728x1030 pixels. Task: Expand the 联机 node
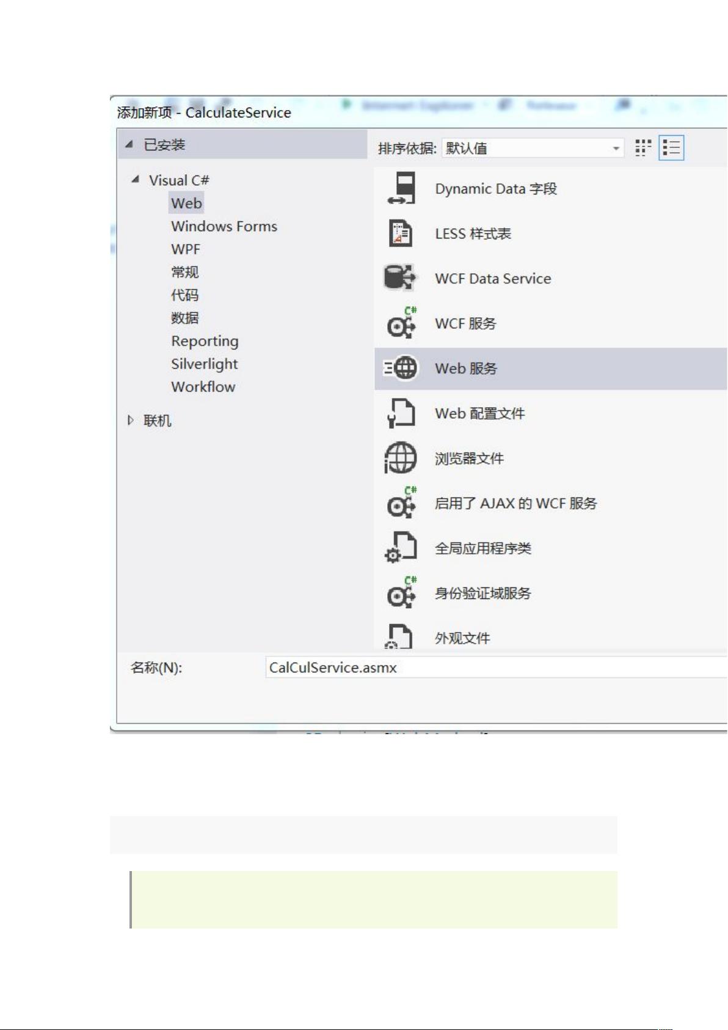130,420
